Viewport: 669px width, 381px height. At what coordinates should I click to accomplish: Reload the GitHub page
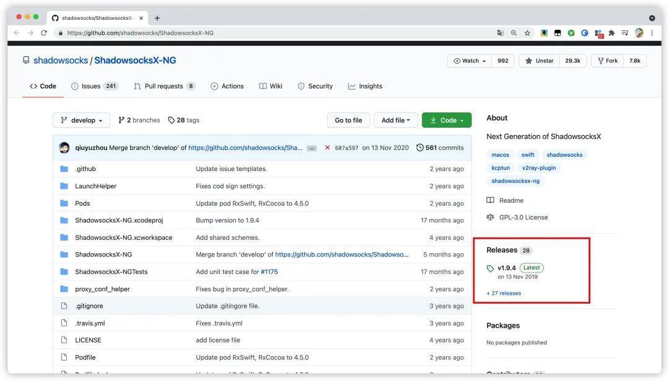(44, 33)
